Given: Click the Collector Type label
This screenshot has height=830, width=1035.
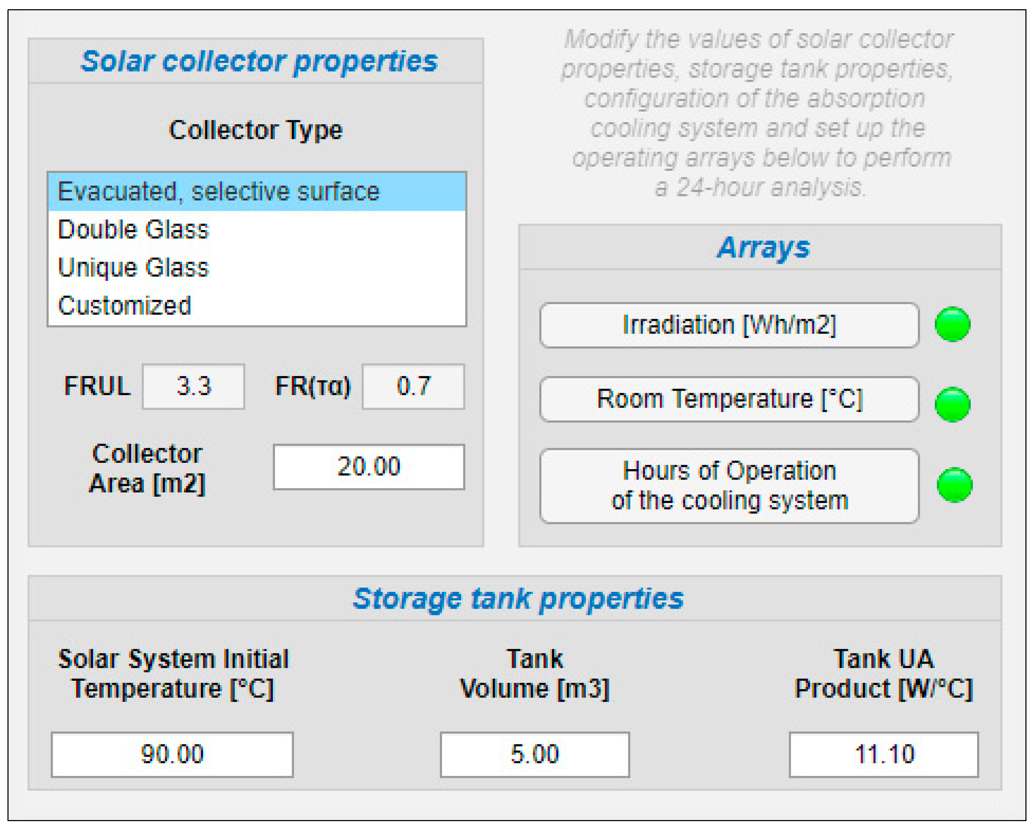Looking at the screenshot, I should (256, 130).
